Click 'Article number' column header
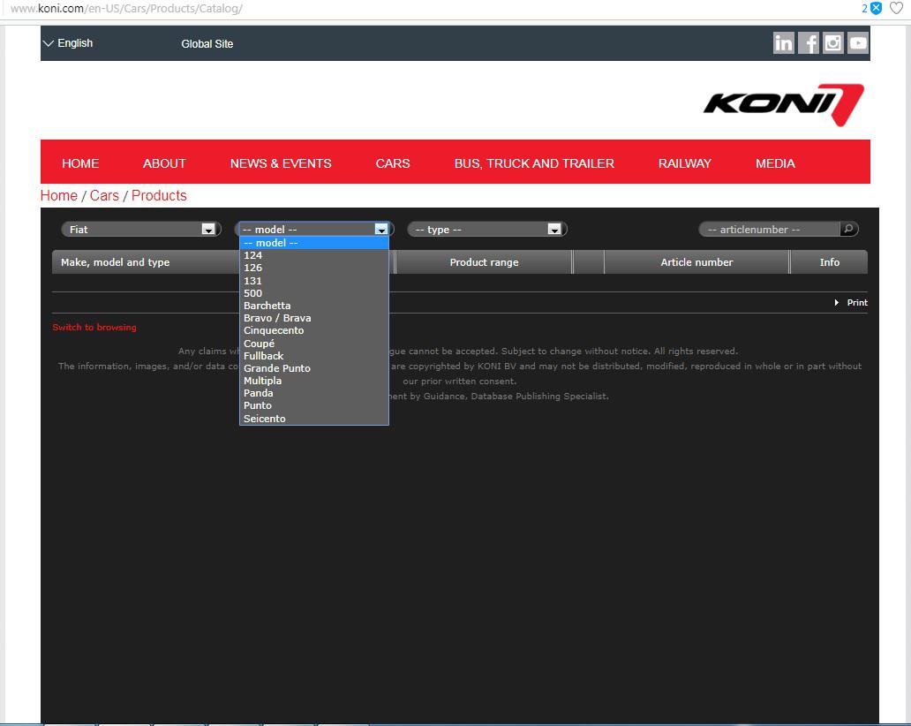 pos(696,262)
